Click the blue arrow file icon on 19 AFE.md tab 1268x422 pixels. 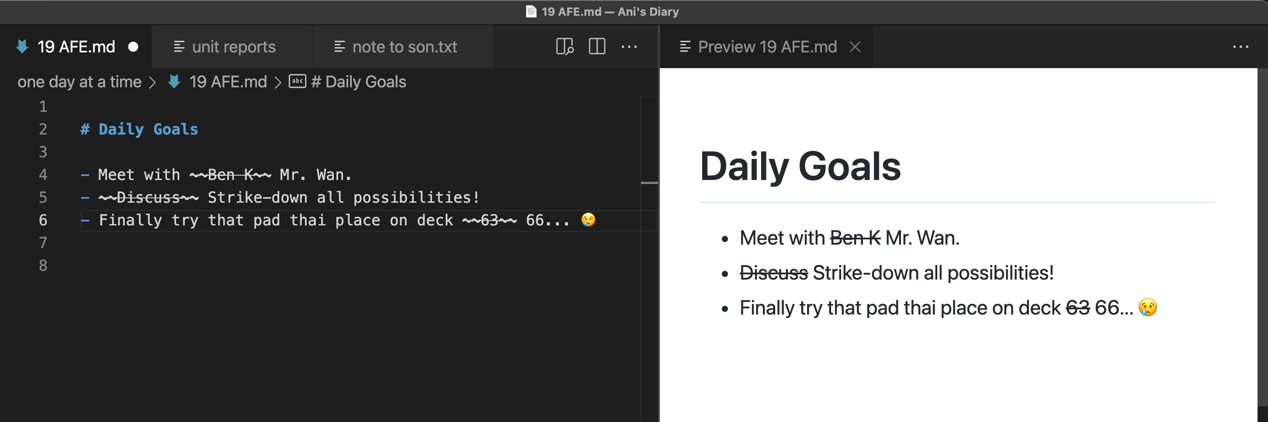point(23,47)
